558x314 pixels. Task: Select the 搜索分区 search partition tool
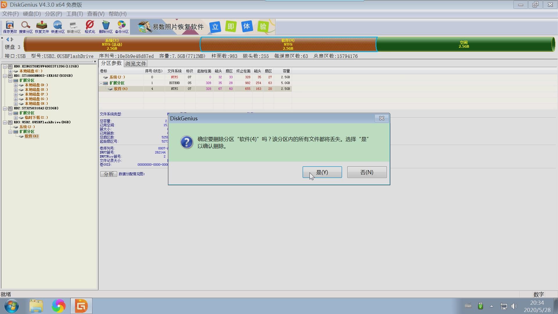coord(26,27)
